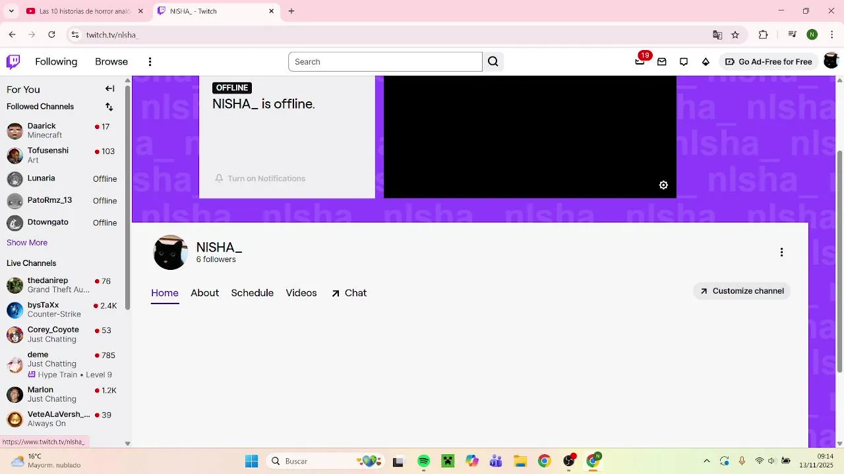Open Marlon live channel
This screenshot has height=474, width=844.
click(x=62, y=394)
